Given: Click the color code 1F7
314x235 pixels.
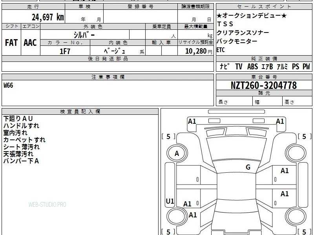Looking at the screenshot, I should 65,51.
